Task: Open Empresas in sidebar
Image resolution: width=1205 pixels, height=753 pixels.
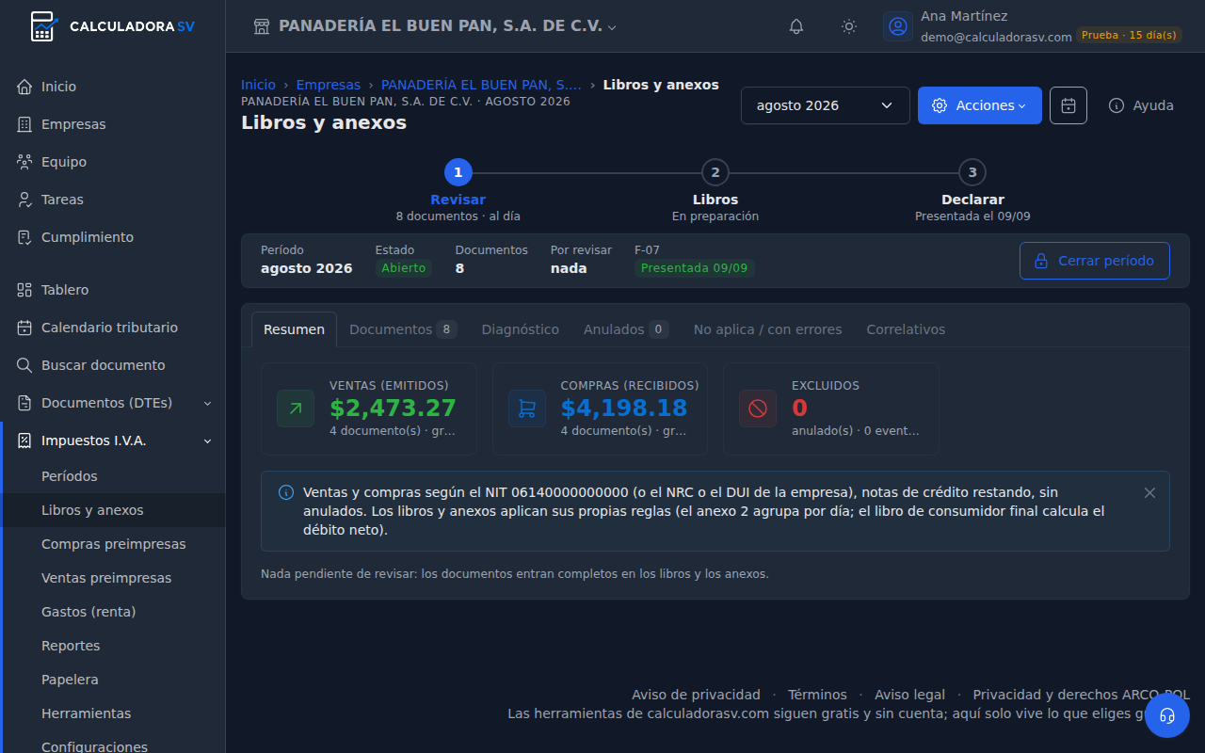Action: click(113, 124)
